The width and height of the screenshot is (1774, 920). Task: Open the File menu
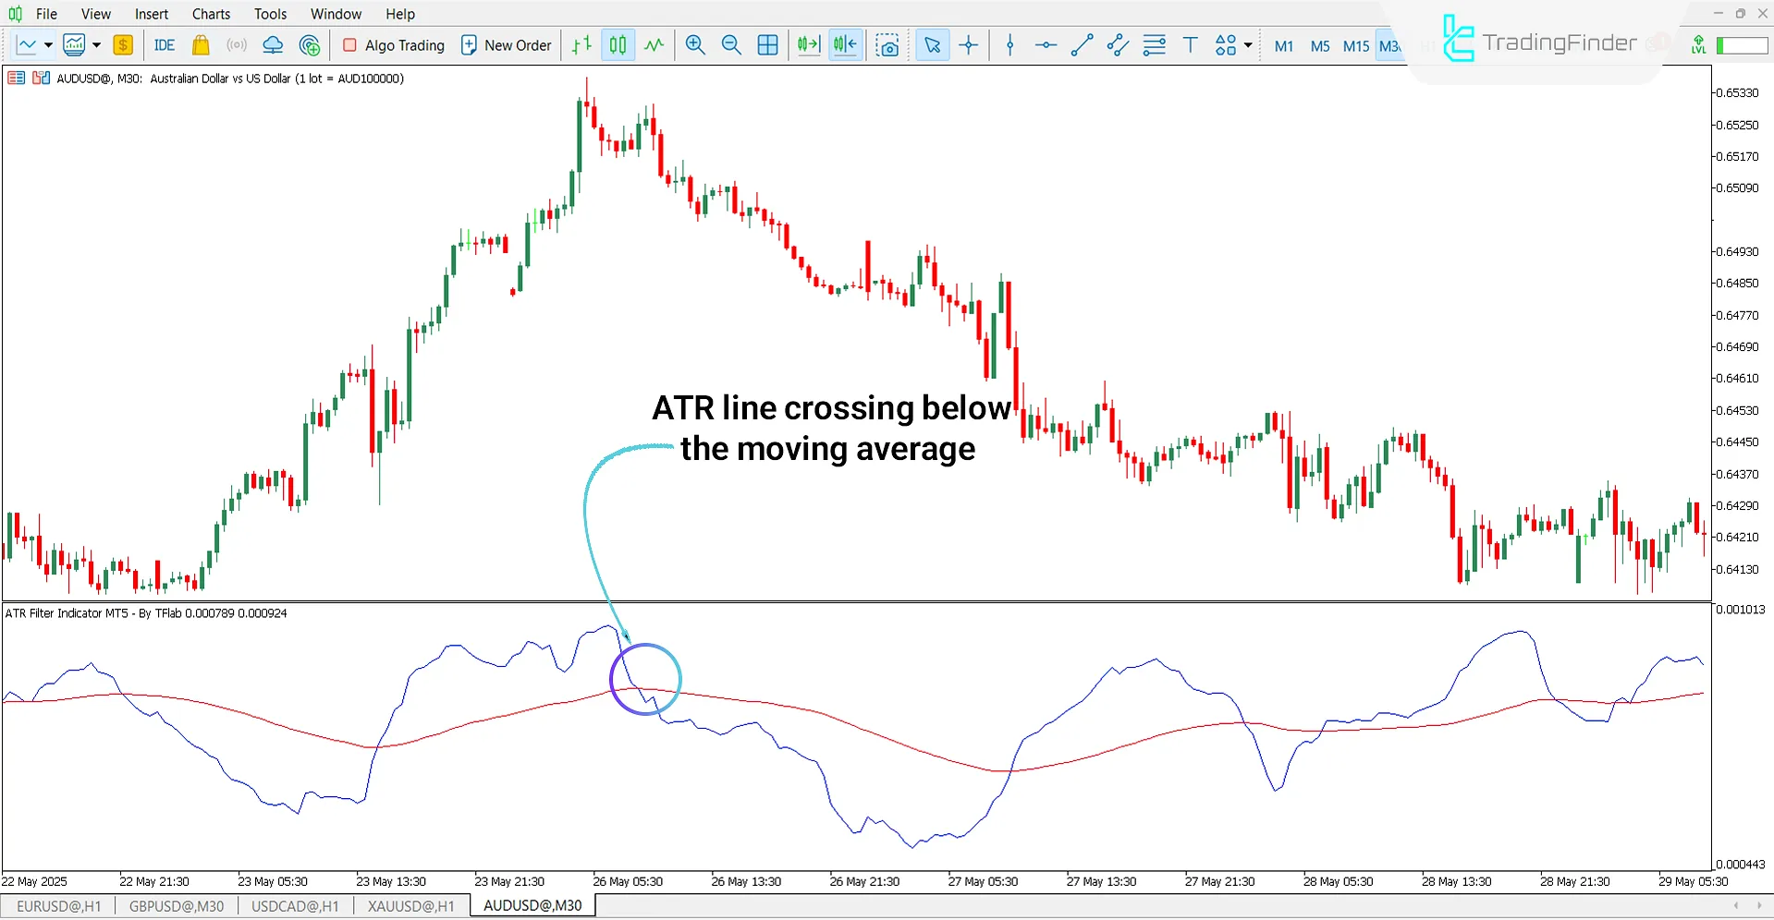coord(46,14)
